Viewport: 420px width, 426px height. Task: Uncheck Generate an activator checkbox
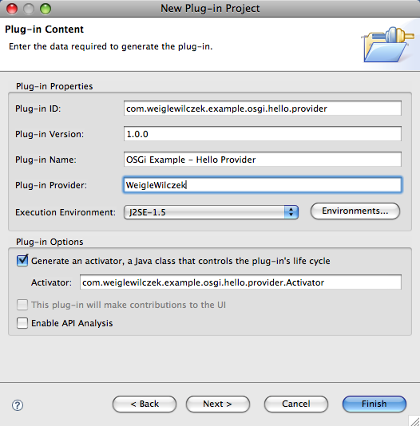(x=22, y=261)
